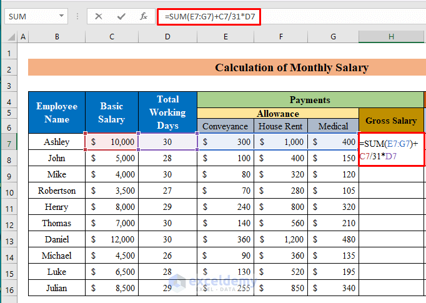The height and width of the screenshot is (303, 426).
Task: Select row 7 header
Action: coord(9,142)
